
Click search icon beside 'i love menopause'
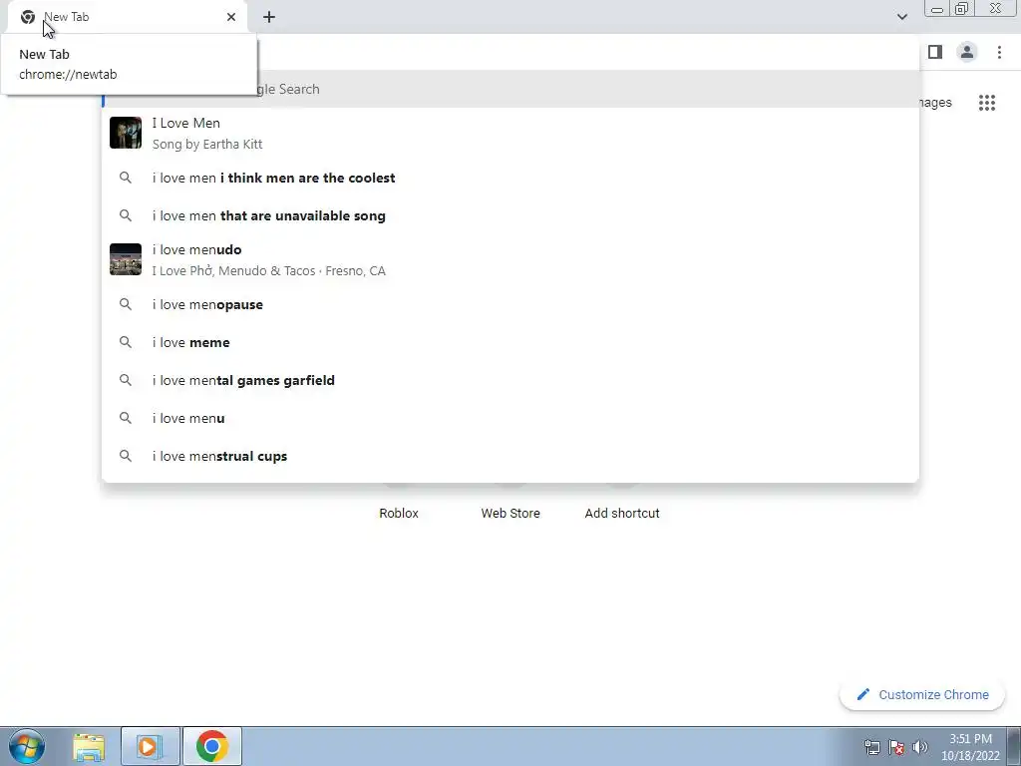click(x=126, y=305)
